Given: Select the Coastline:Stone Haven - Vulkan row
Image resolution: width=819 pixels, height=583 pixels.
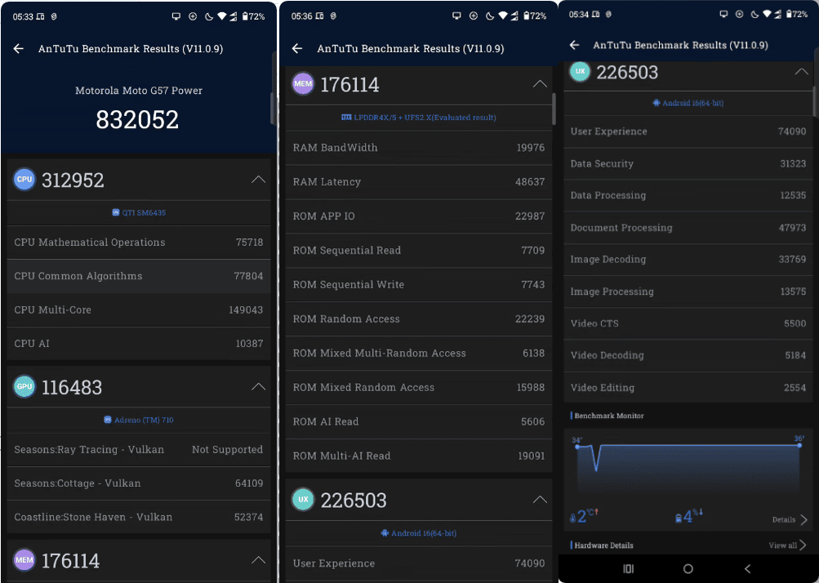Looking at the screenshot, I should pyautogui.click(x=139, y=517).
